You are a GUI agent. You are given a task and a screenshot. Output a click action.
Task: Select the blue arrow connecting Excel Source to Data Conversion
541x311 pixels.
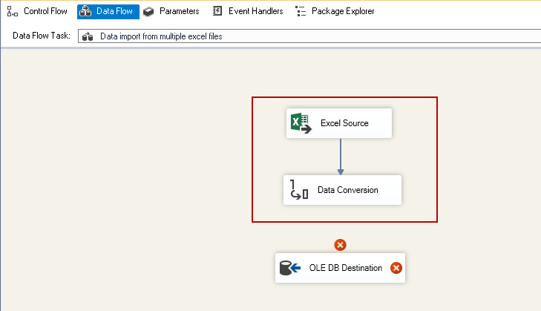click(x=340, y=156)
